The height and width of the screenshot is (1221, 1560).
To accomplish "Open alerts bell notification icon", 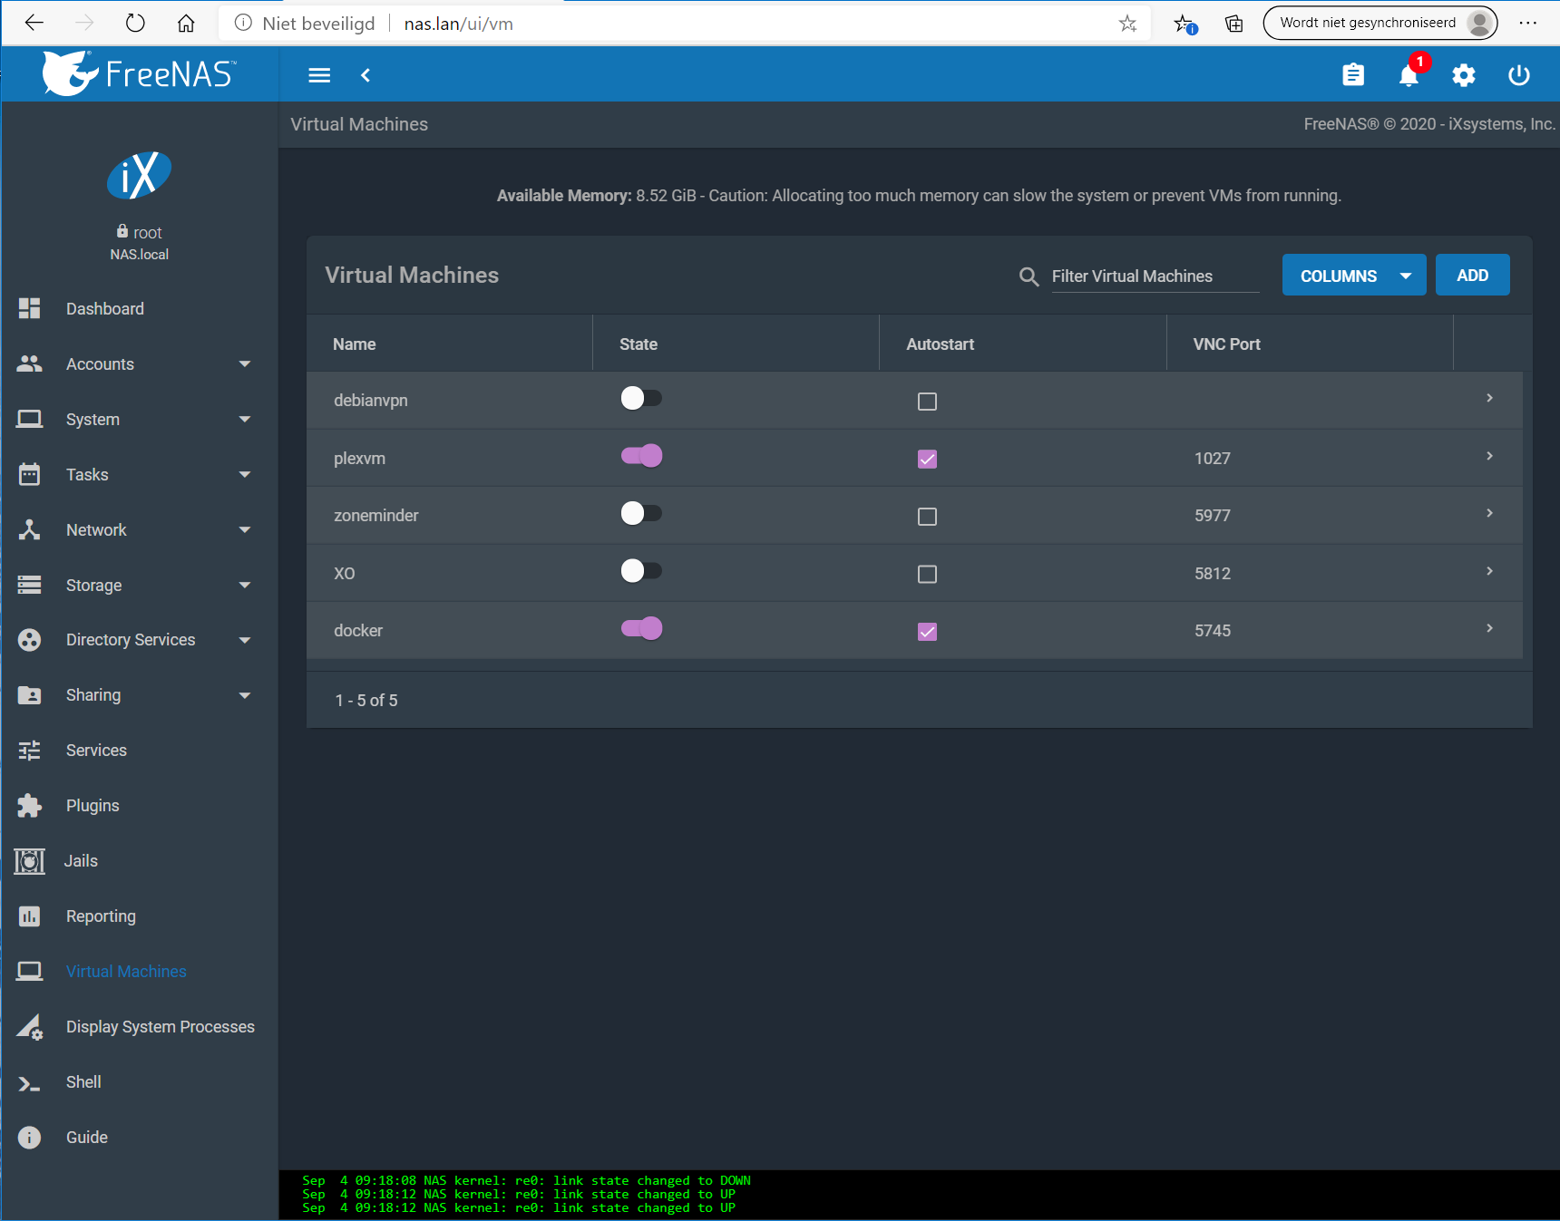I will 1409,75.
